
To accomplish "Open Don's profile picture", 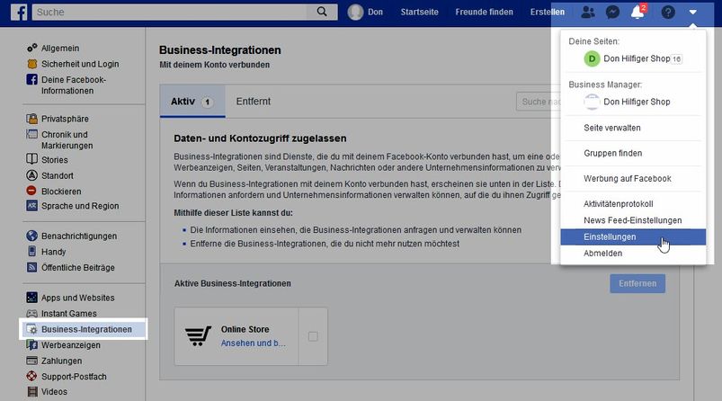I will (355, 12).
